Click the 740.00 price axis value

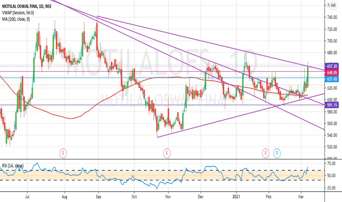coord(332,17)
